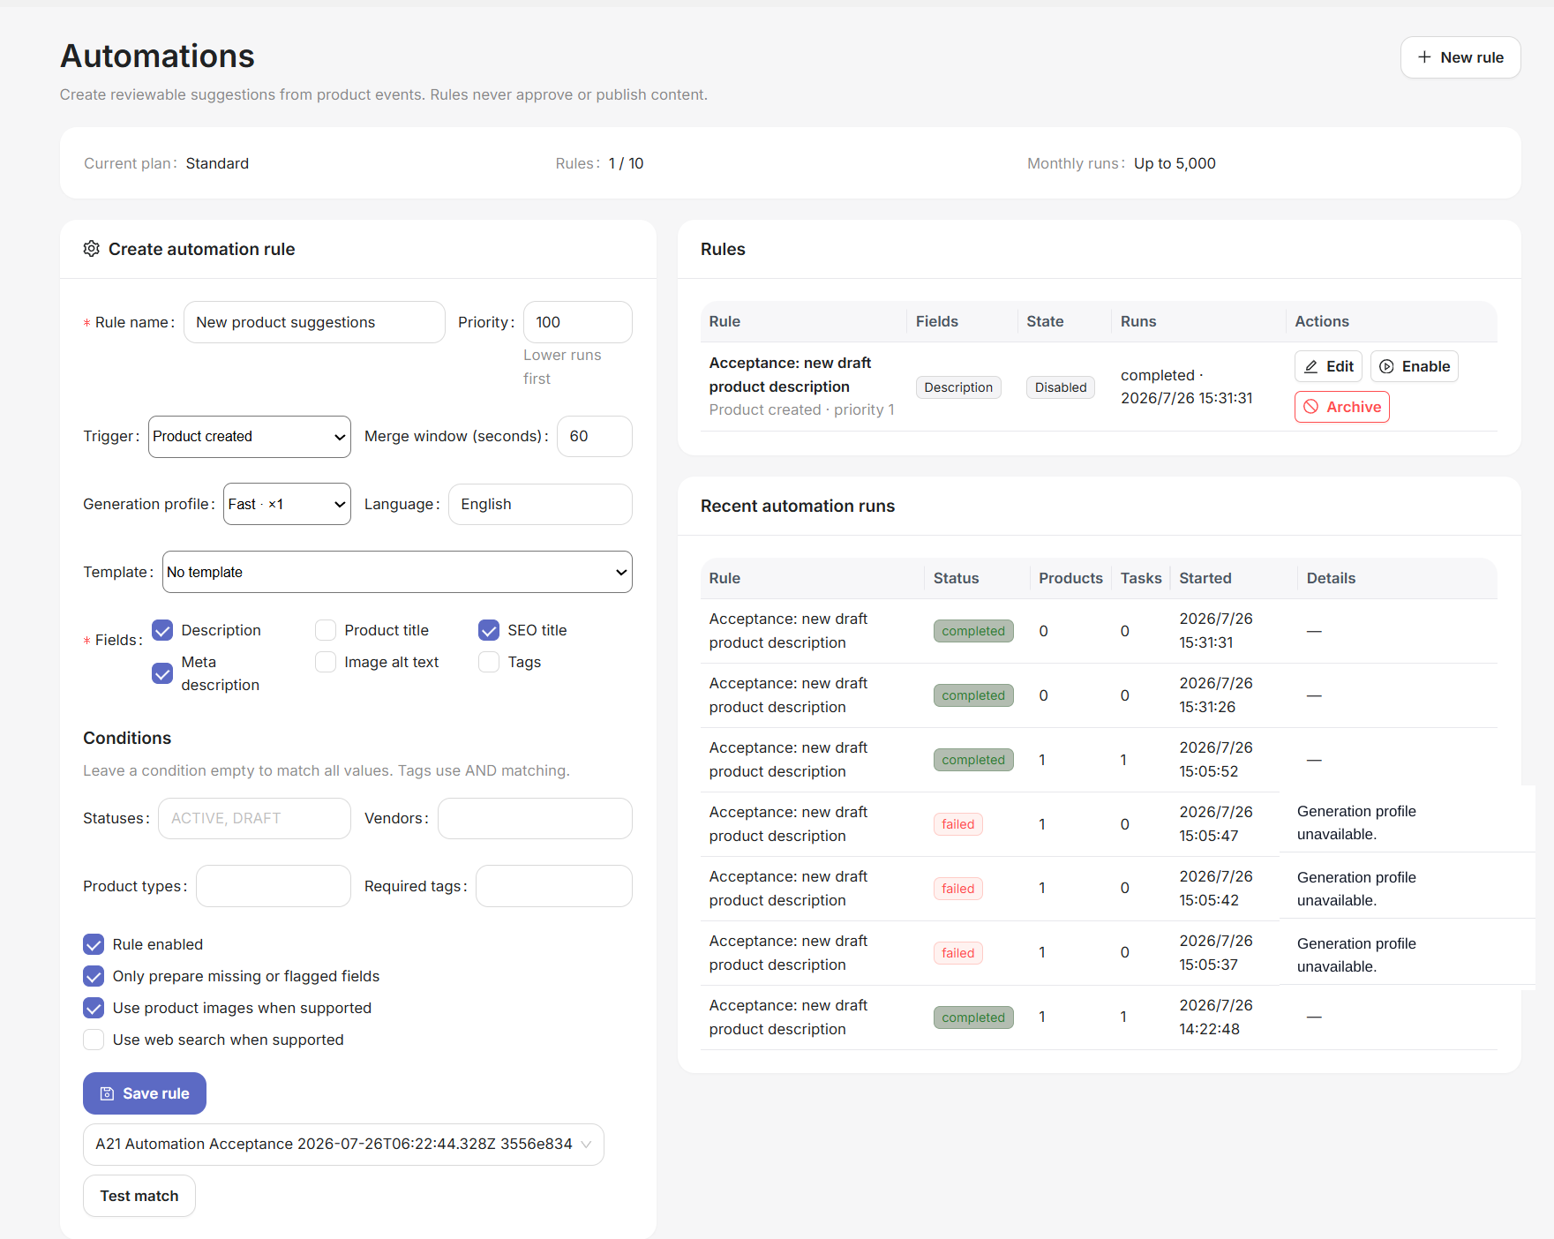Uncheck Use product images when supported

pyautogui.click(x=94, y=1008)
